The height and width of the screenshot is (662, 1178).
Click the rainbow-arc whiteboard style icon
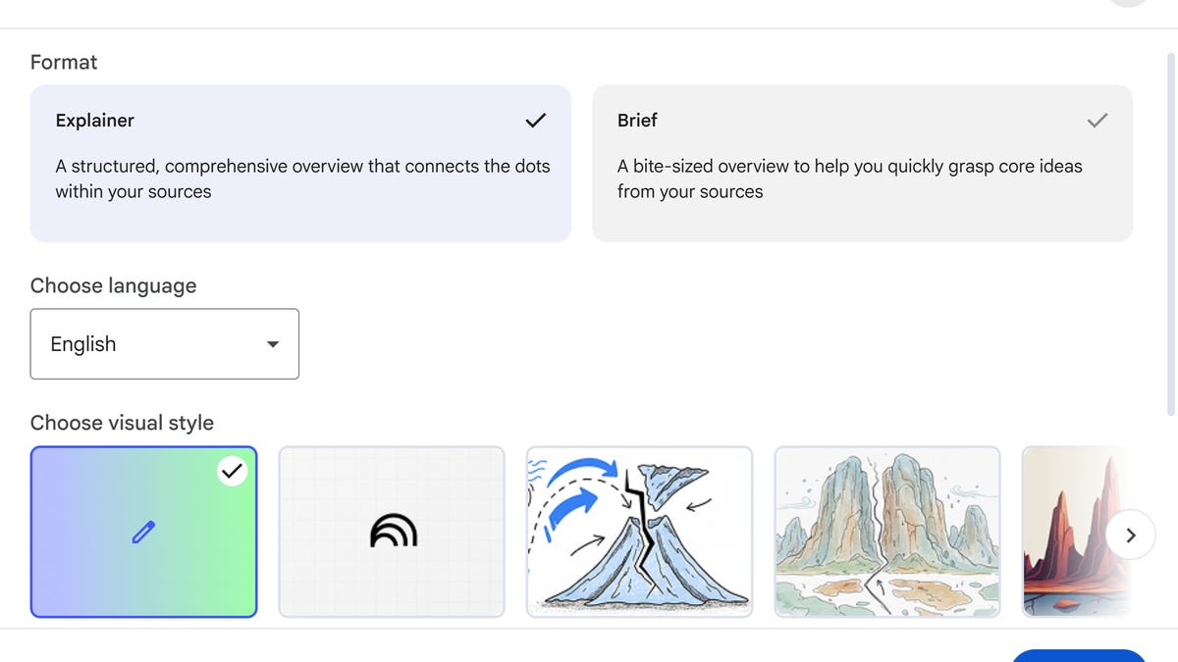[x=392, y=532]
